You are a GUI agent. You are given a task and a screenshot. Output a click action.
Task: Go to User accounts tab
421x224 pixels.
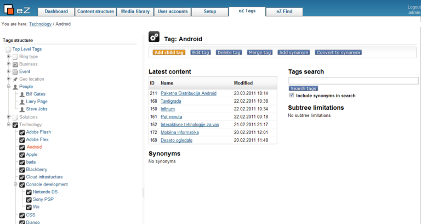coord(173,12)
